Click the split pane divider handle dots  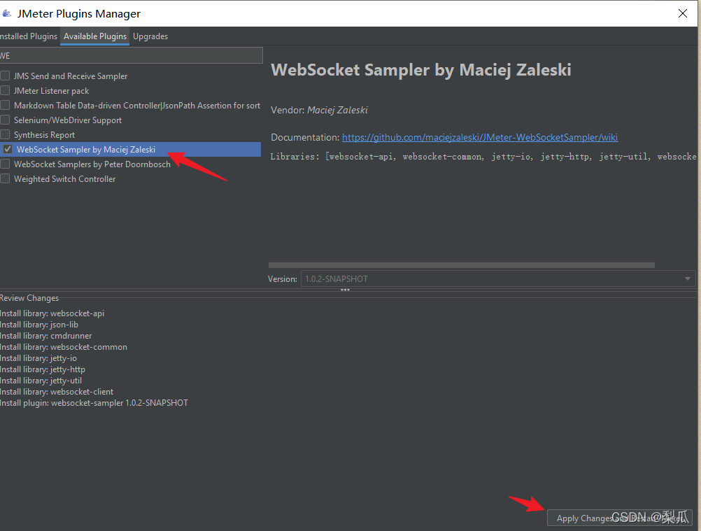(x=345, y=290)
